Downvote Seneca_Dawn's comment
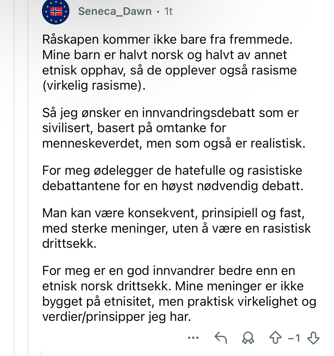334x356 pixels. click(313, 338)
